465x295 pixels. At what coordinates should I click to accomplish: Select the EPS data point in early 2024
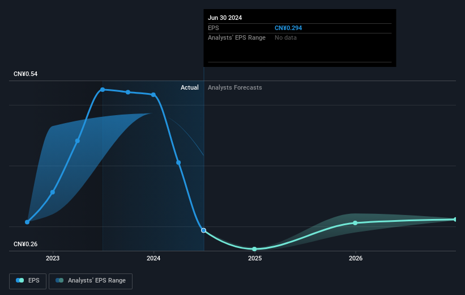pyautogui.click(x=178, y=162)
